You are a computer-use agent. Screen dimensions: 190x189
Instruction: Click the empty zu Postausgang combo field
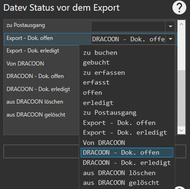pos(128,26)
